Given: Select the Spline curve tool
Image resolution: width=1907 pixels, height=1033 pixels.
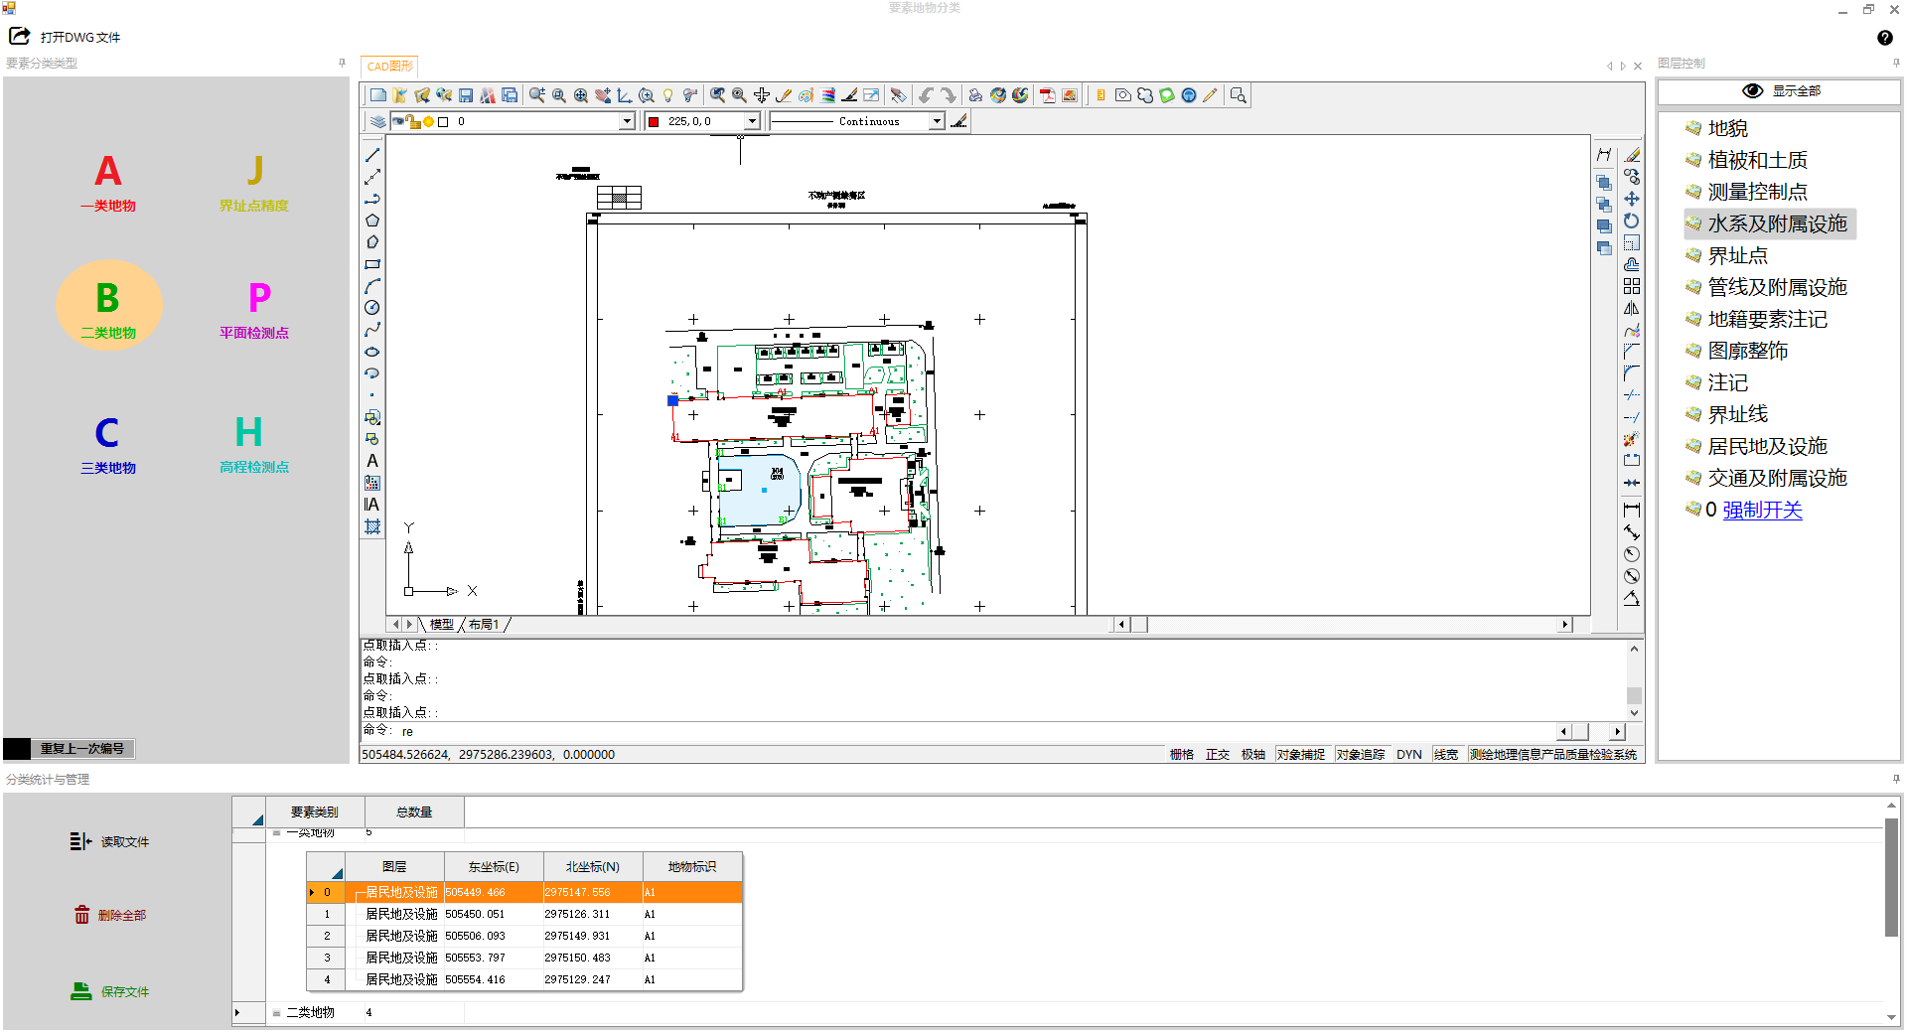Looking at the screenshot, I should tap(372, 330).
